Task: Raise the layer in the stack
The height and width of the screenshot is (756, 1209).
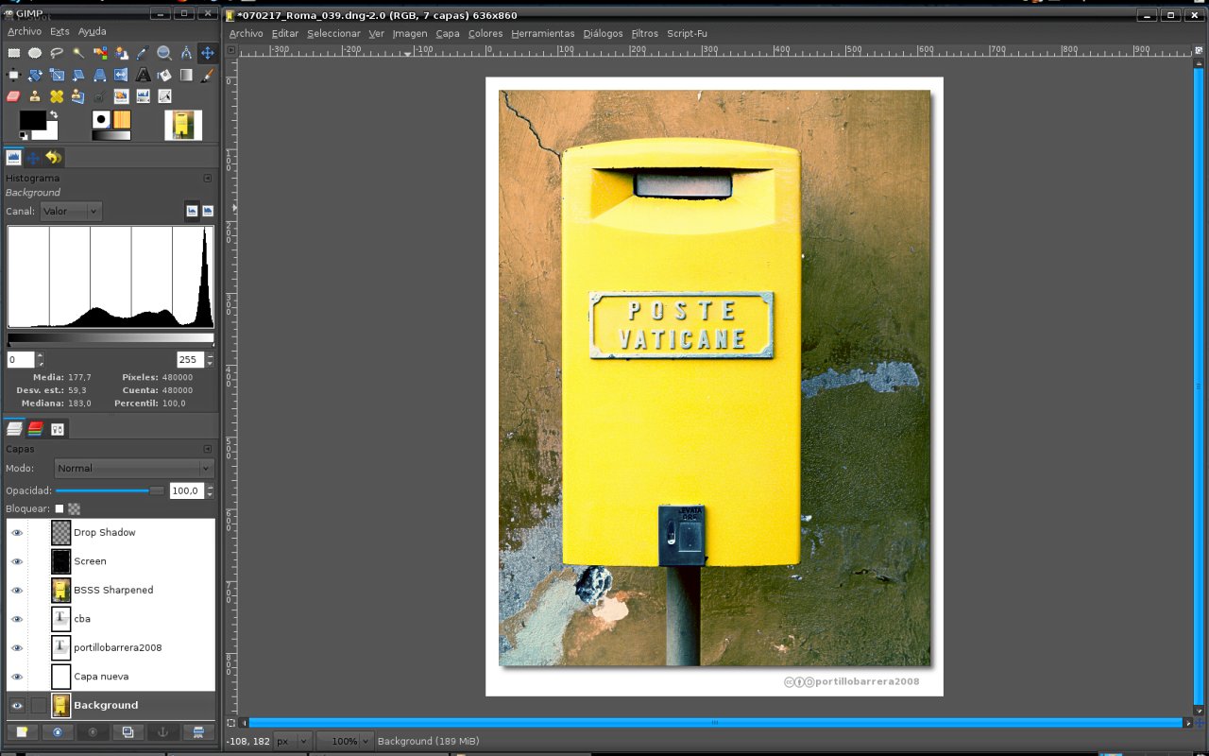Action: point(57,731)
